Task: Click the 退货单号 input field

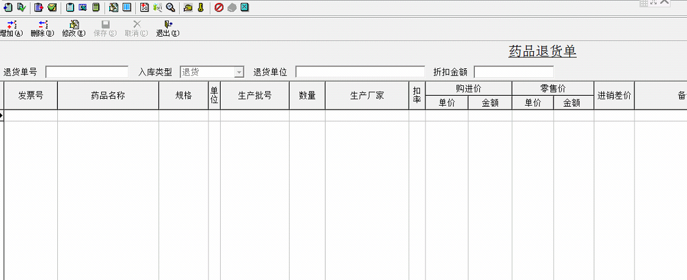Action: [x=87, y=72]
